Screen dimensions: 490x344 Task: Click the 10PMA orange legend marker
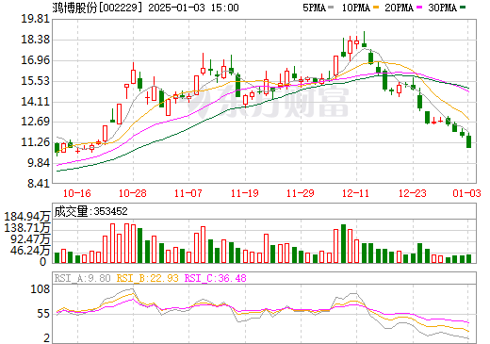[375, 8]
